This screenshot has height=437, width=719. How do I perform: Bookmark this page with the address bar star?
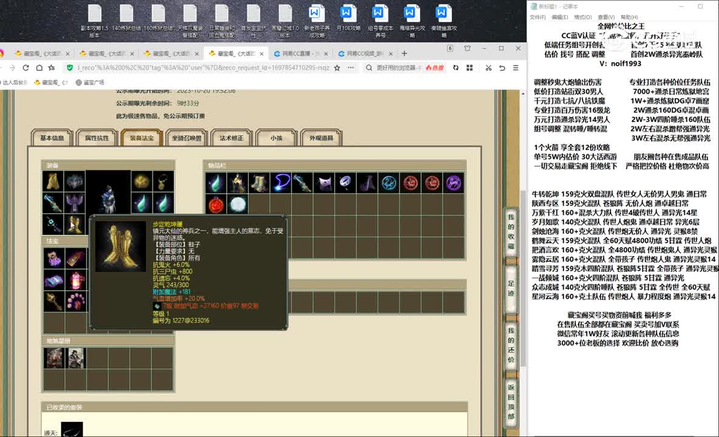pyautogui.click(x=337, y=68)
